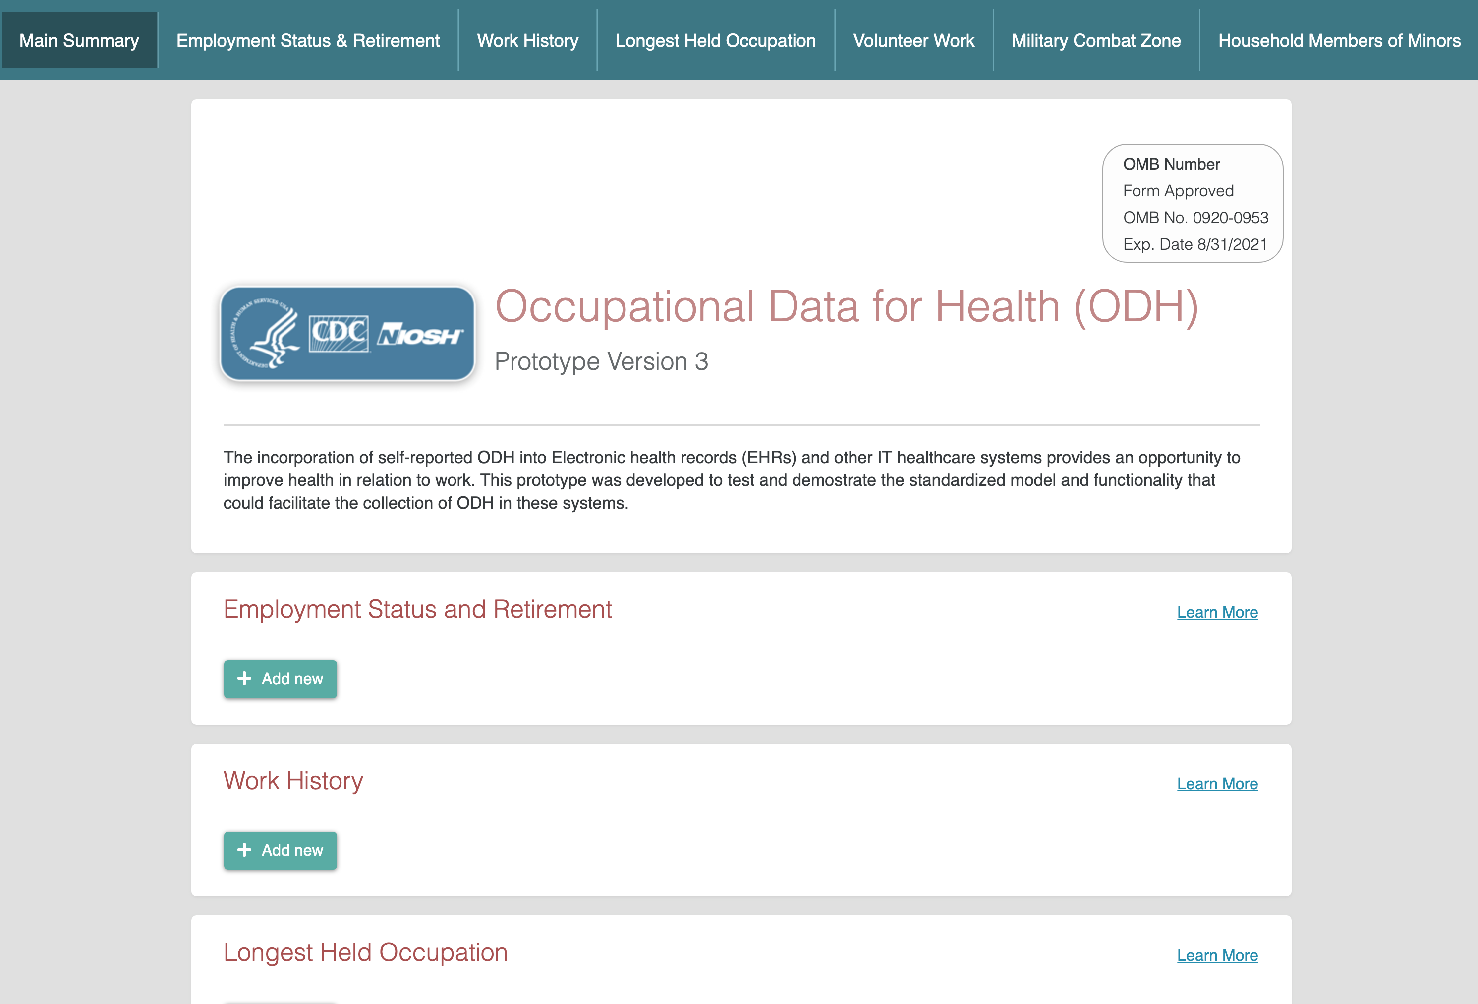Click the Occupational Data for Health title

coord(846,307)
